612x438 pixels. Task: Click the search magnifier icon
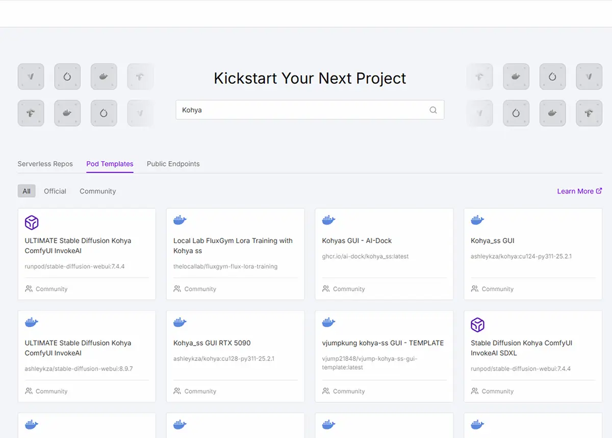433,110
